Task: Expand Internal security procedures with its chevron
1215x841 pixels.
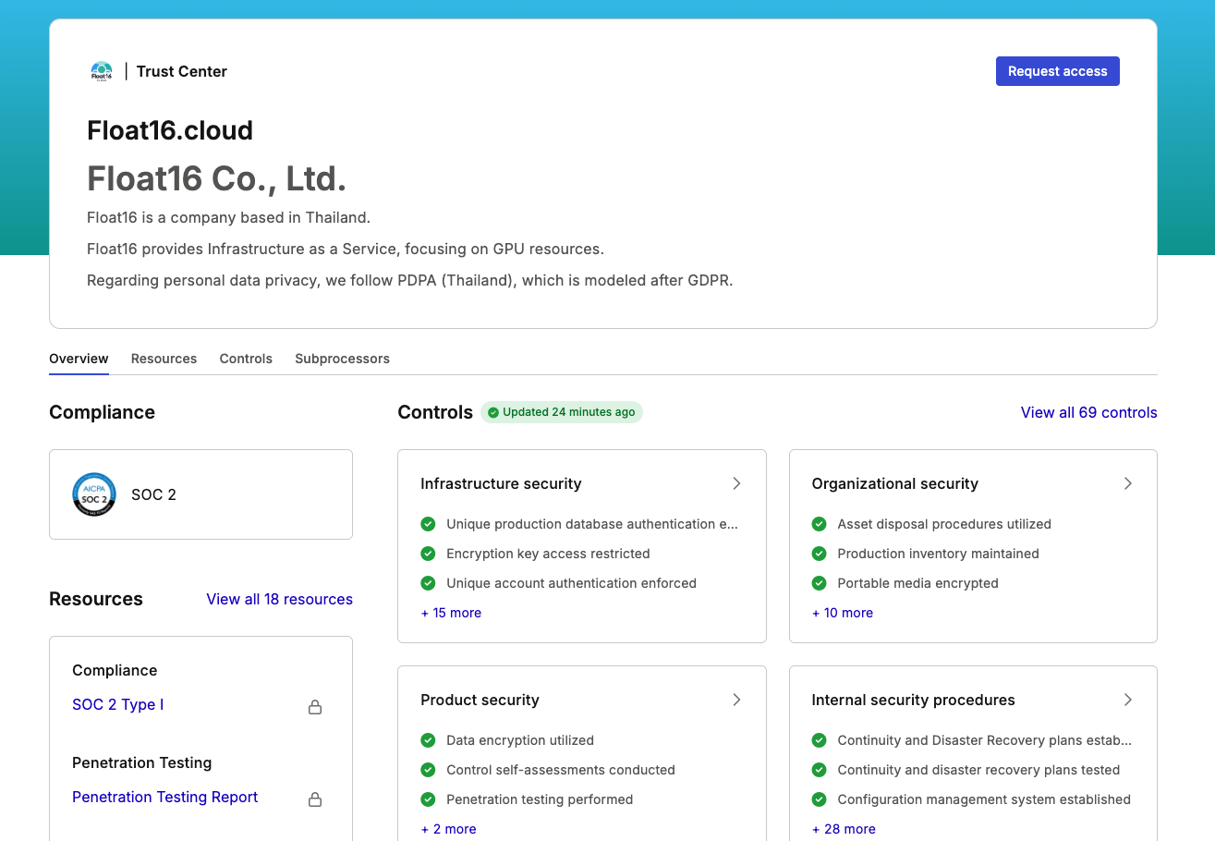Action: (x=1127, y=700)
